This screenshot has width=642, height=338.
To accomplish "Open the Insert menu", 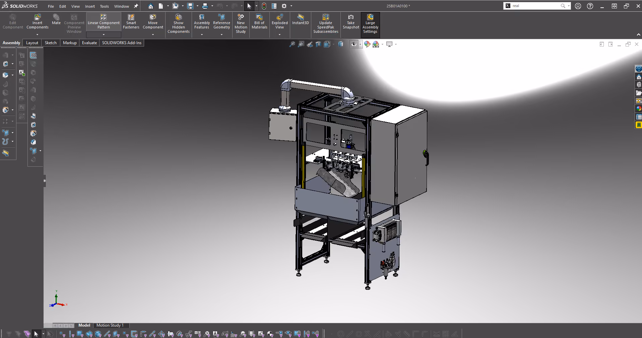I will tap(90, 6).
